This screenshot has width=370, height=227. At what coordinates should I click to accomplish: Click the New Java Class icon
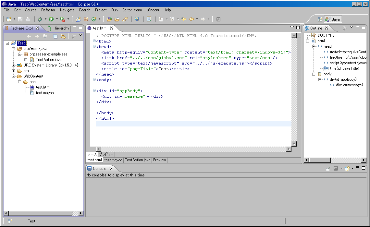point(94,19)
